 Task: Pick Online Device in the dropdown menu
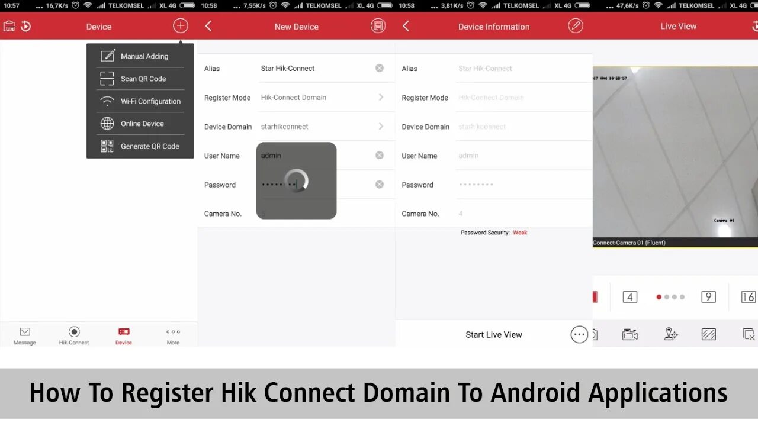pyautogui.click(x=140, y=124)
